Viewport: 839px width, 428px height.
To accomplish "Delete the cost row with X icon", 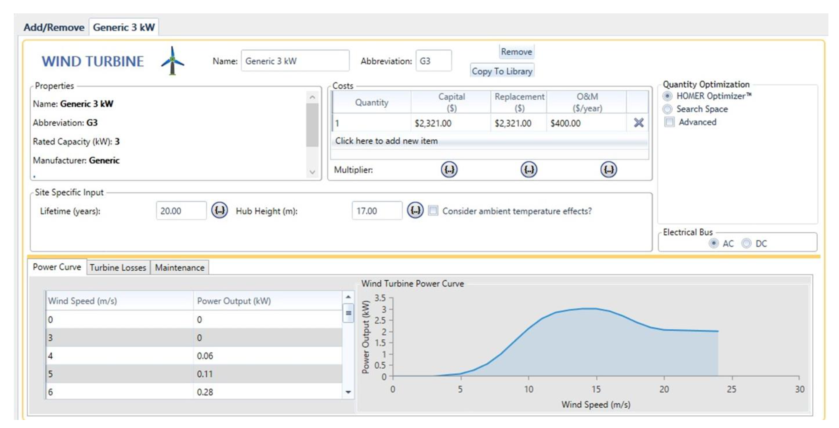I will [x=638, y=123].
